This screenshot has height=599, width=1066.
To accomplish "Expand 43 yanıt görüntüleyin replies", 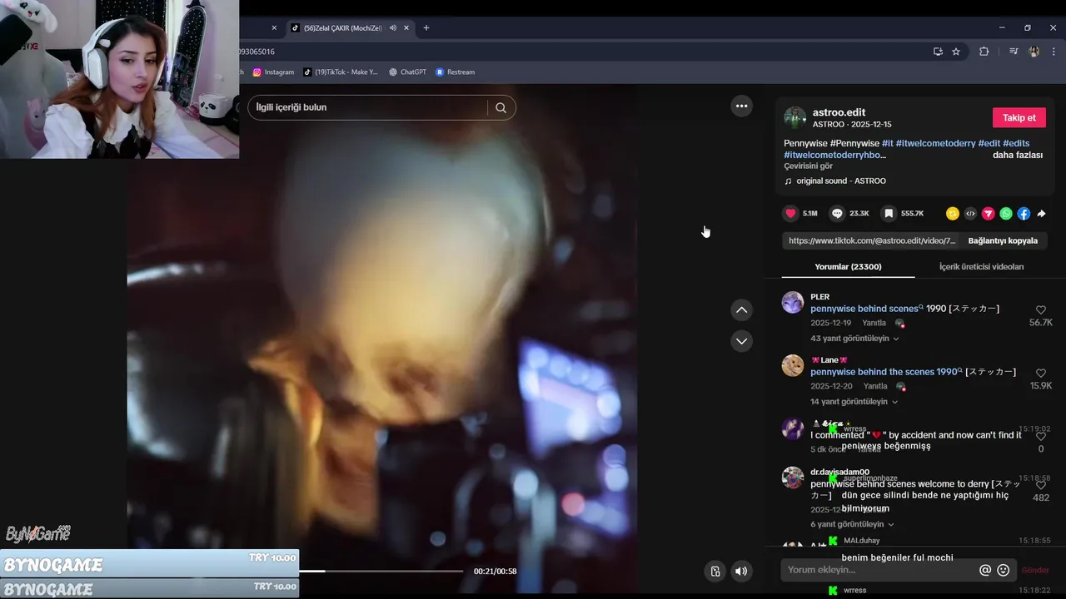I will point(854,339).
